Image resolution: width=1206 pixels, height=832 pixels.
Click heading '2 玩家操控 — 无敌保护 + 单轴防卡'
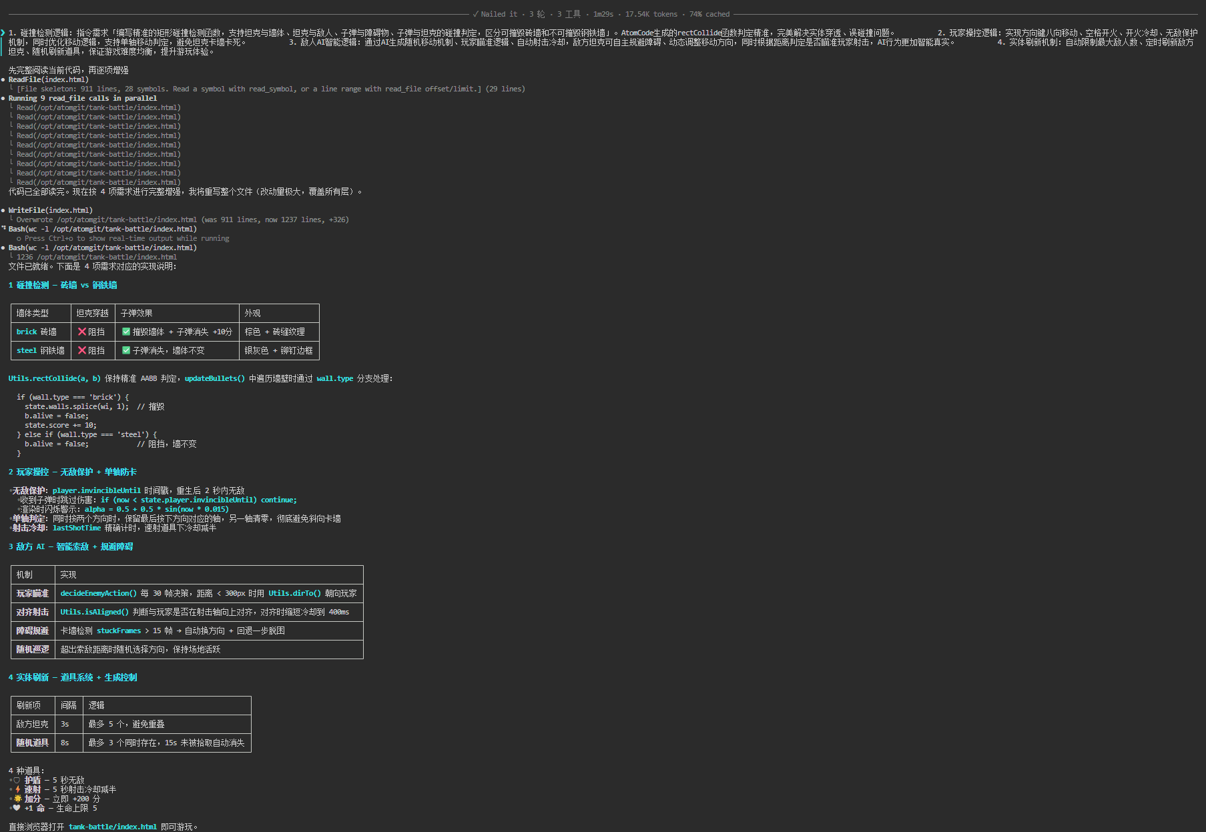click(x=73, y=472)
